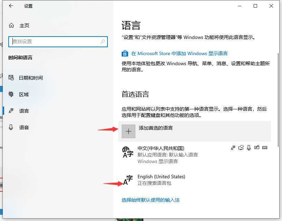Click 默认应用语言; 默认输入语言 text
The image size is (282, 221).
click(x=168, y=155)
